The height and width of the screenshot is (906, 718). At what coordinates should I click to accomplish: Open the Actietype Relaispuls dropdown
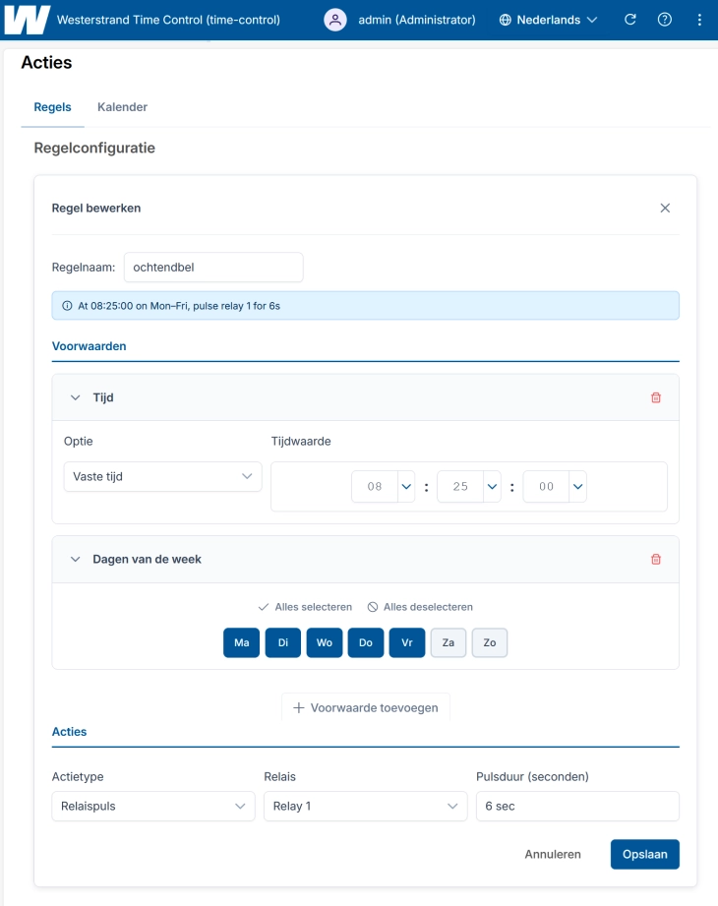click(153, 806)
